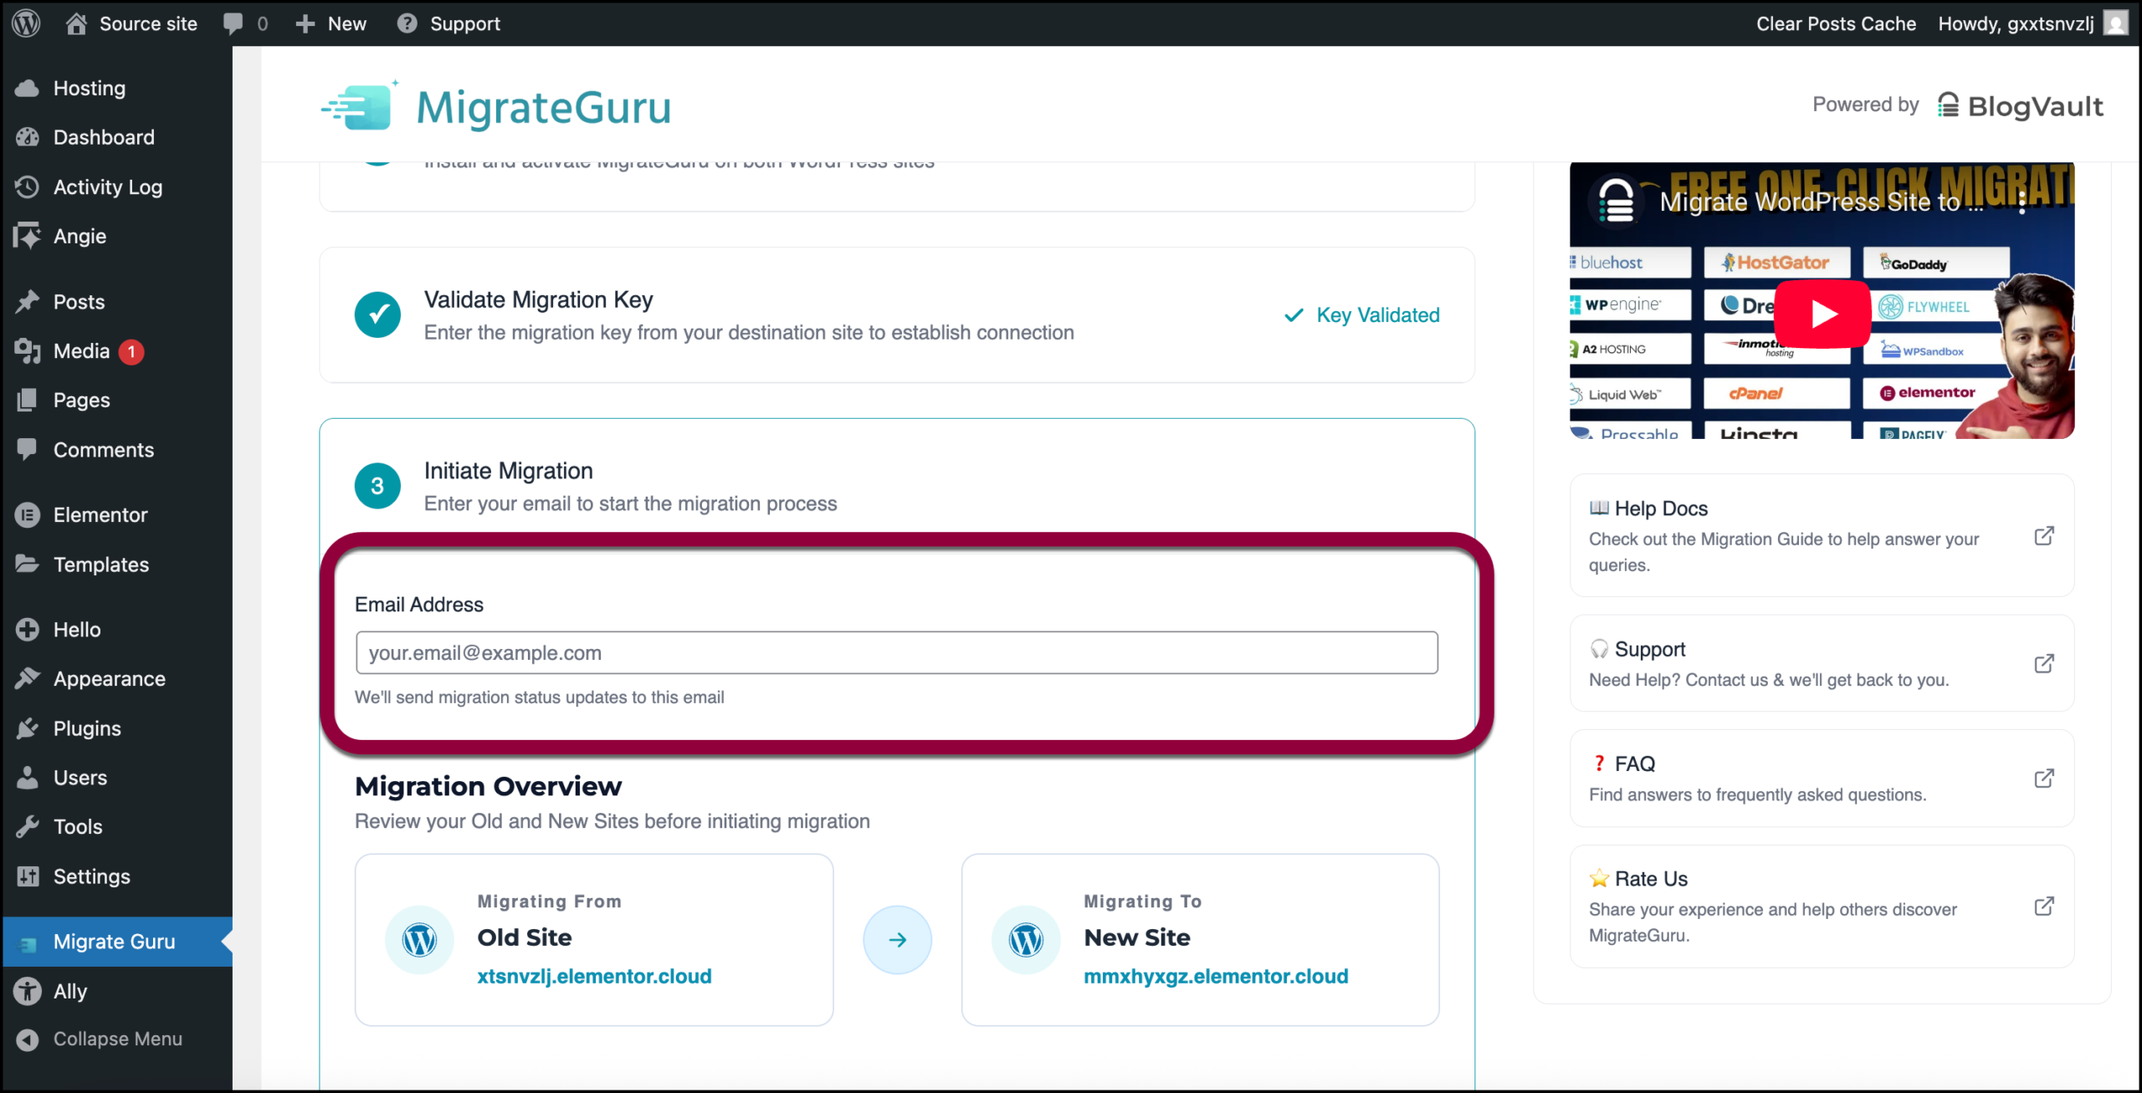
Task: Open the New content menu in admin bar
Action: 331,23
